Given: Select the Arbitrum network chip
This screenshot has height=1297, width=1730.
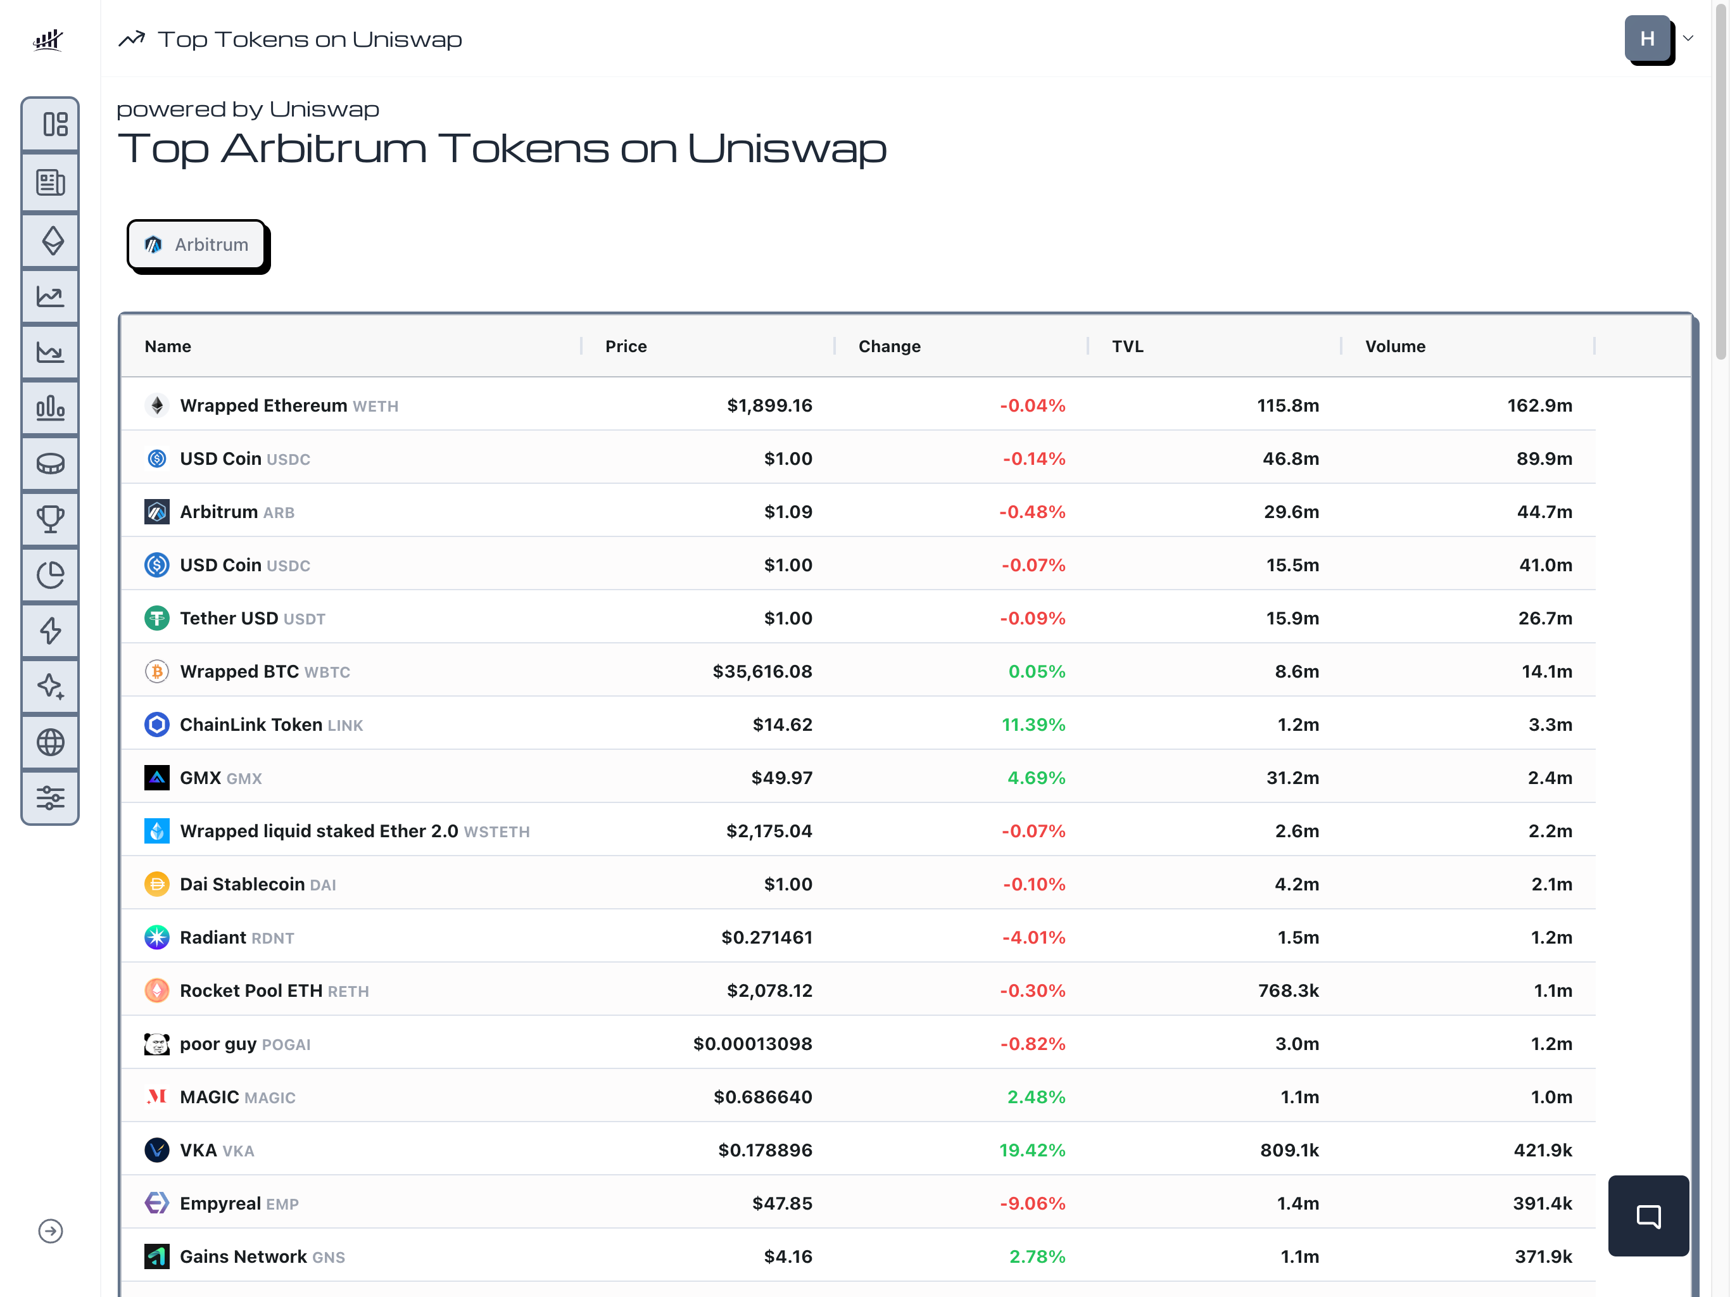Looking at the screenshot, I should 197,245.
